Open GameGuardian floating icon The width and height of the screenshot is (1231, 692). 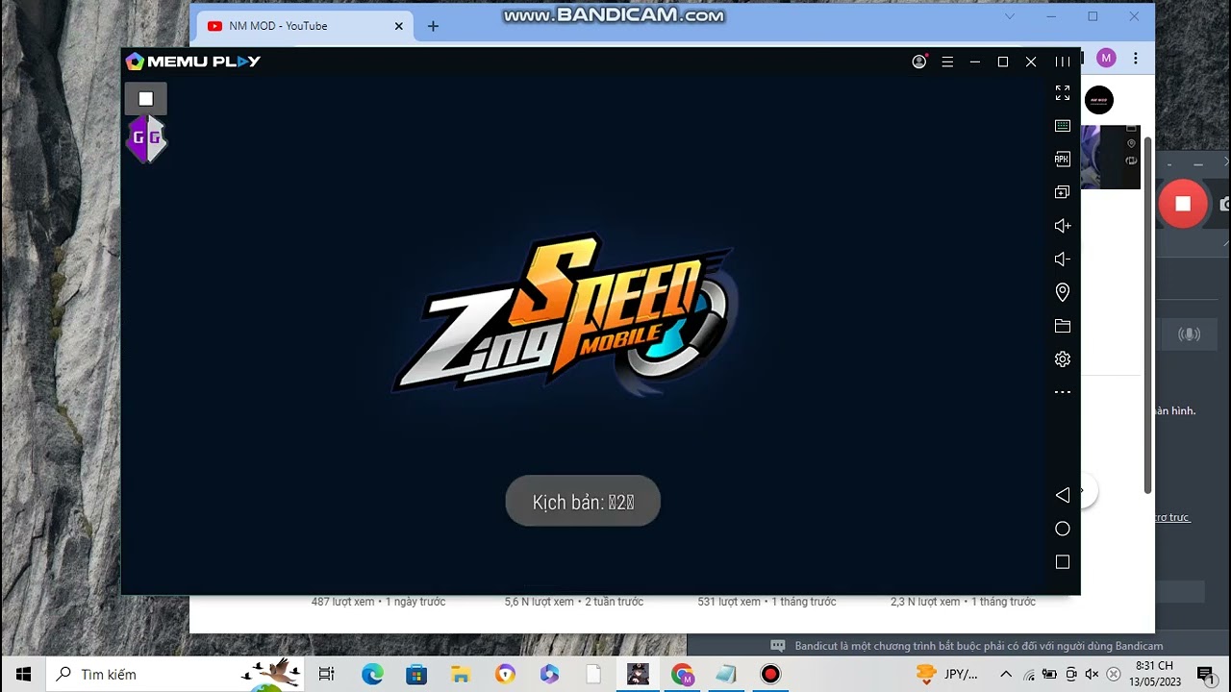[x=146, y=138]
